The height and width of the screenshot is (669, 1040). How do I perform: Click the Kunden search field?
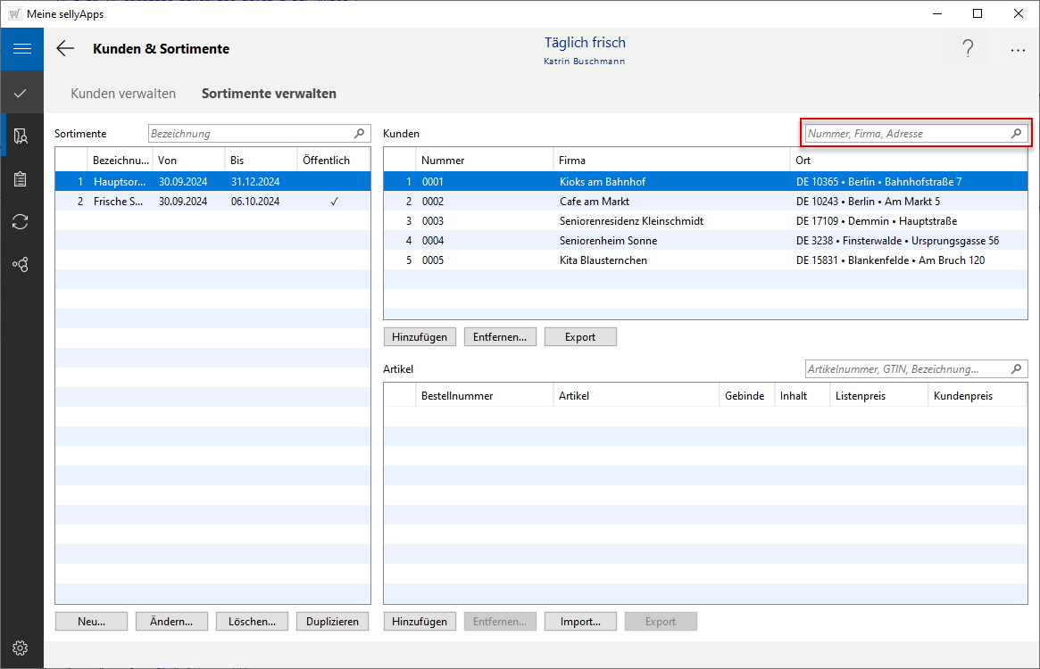click(x=906, y=134)
